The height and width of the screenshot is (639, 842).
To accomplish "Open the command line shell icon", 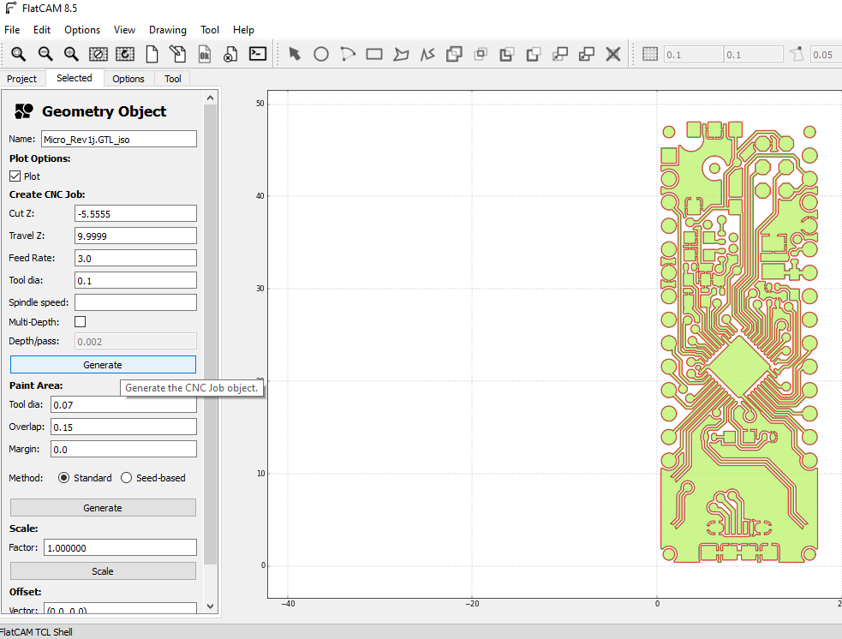I will (x=258, y=54).
